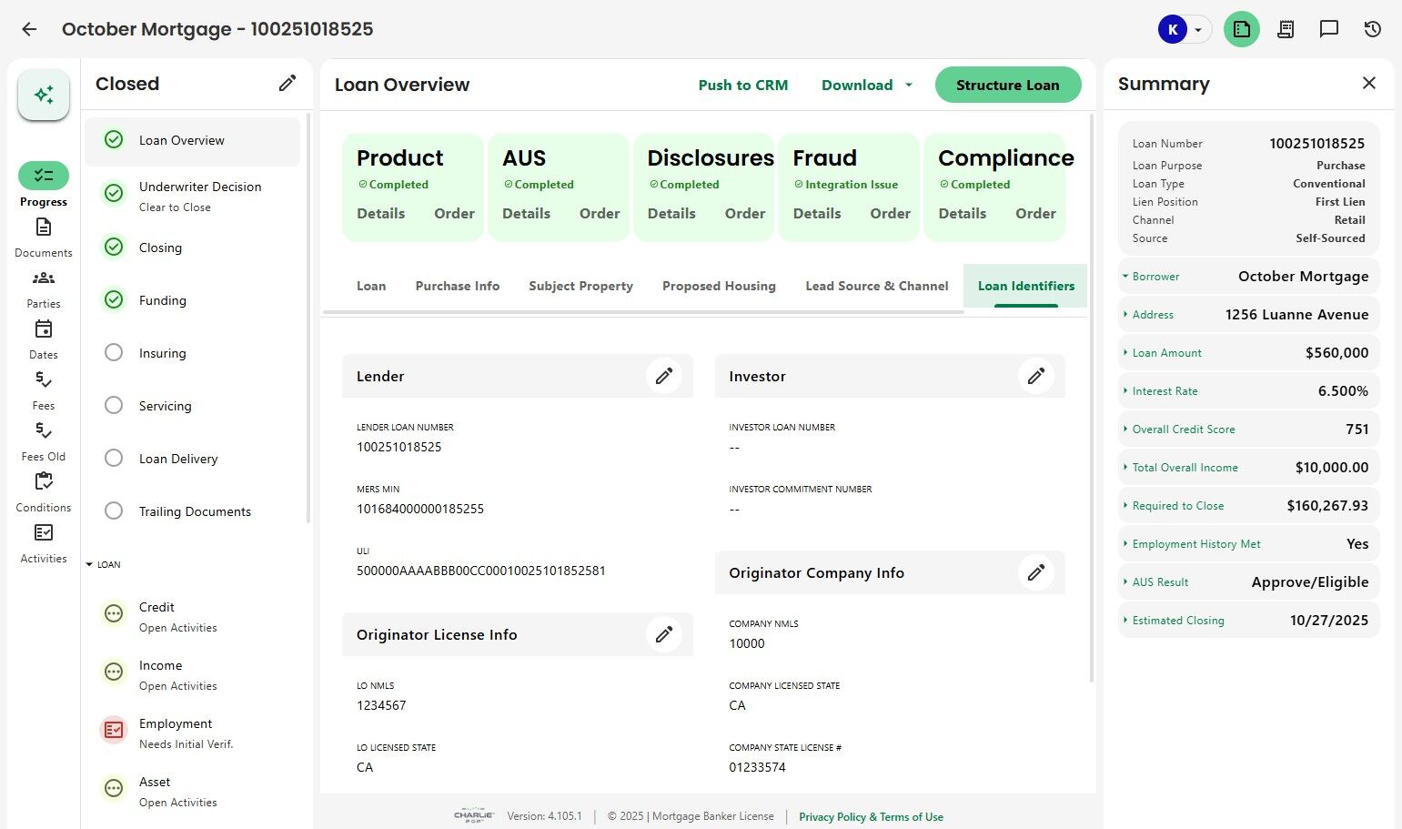Image resolution: width=1402 pixels, height=829 pixels.
Task: Open the Download dropdown menu
Action: pyautogui.click(x=866, y=85)
